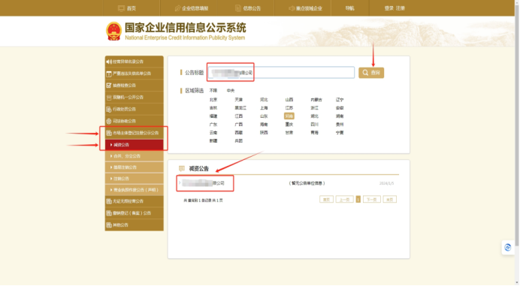Select page 1 in pagination

tap(358, 200)
